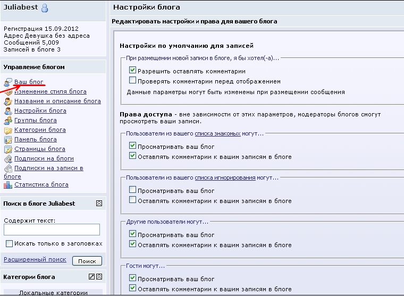Click the icon beside Страницы блога
Screen dimensions: 404x296
(8, 149)
